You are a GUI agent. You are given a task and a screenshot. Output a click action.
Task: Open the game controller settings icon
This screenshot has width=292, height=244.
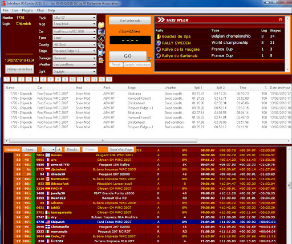coord(102,46)
